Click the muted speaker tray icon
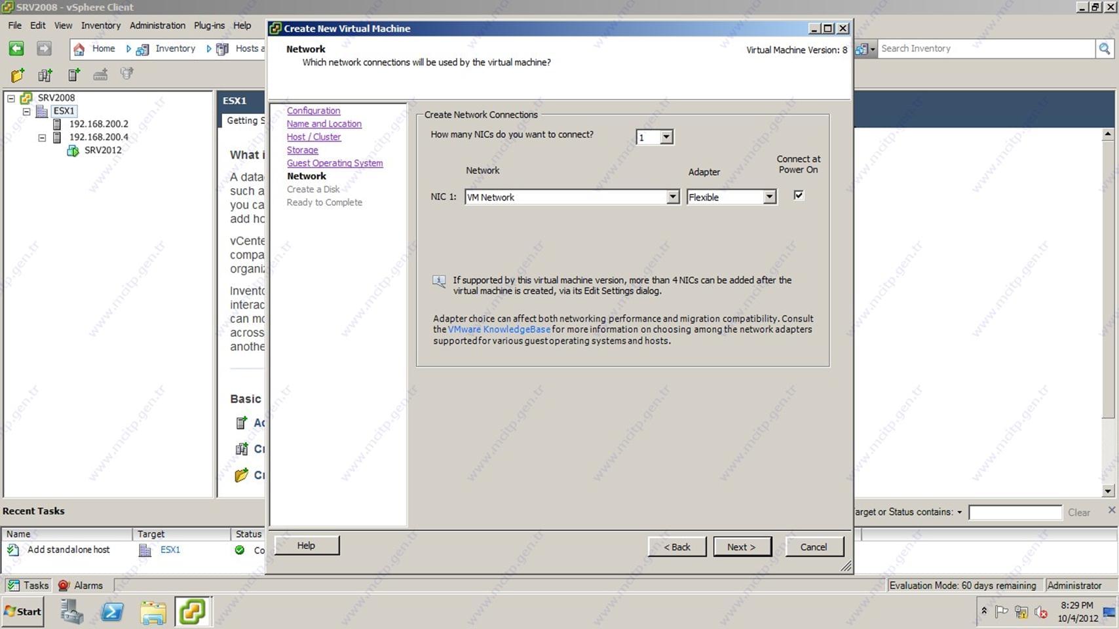 pos(1041,612)
